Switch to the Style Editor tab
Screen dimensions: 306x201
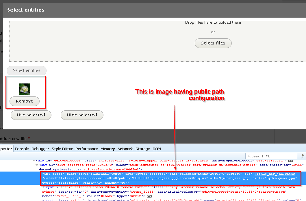[62, 149]
